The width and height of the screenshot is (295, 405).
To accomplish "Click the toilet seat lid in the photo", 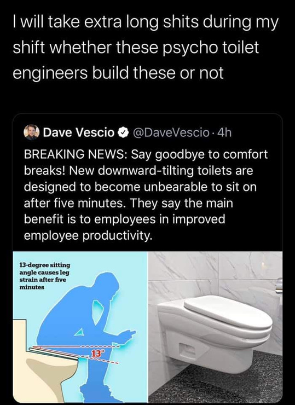I will 228,312.
